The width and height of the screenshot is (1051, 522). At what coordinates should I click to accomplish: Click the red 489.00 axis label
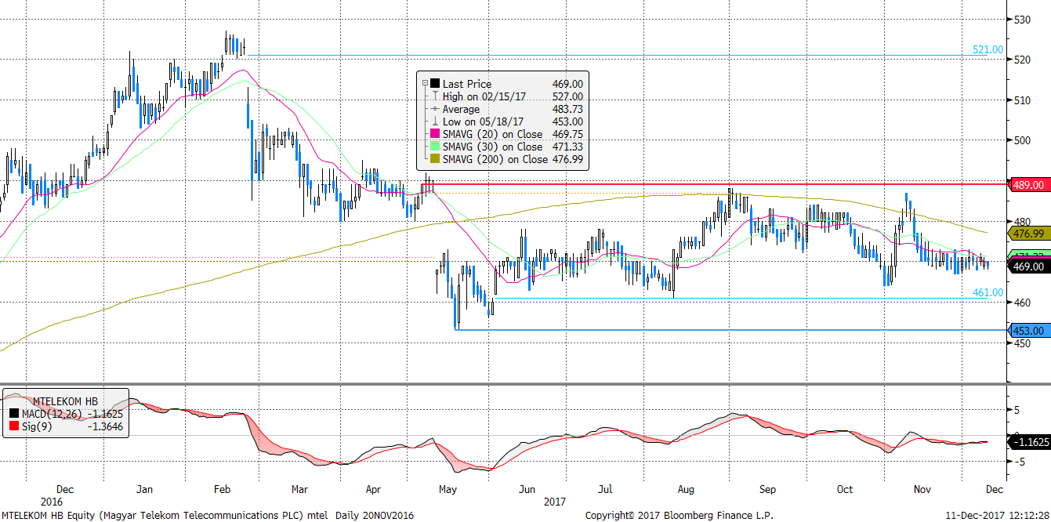coord(1030,185)
